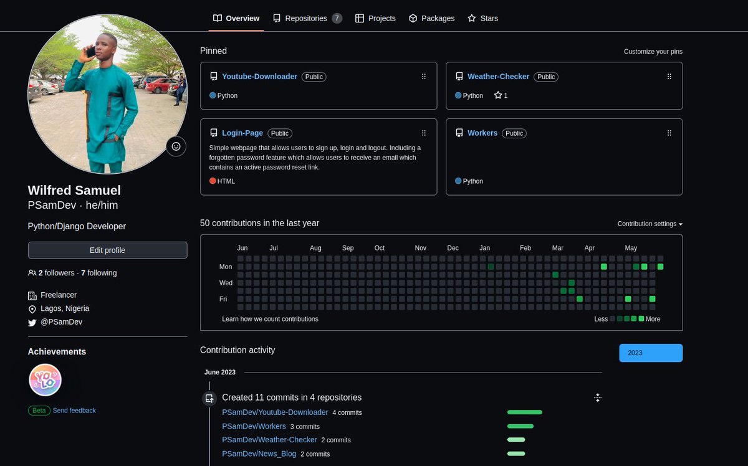The image size is (748, 466).
Task: Click the News_Blog commits progress bar
Action: pos(516,454)
